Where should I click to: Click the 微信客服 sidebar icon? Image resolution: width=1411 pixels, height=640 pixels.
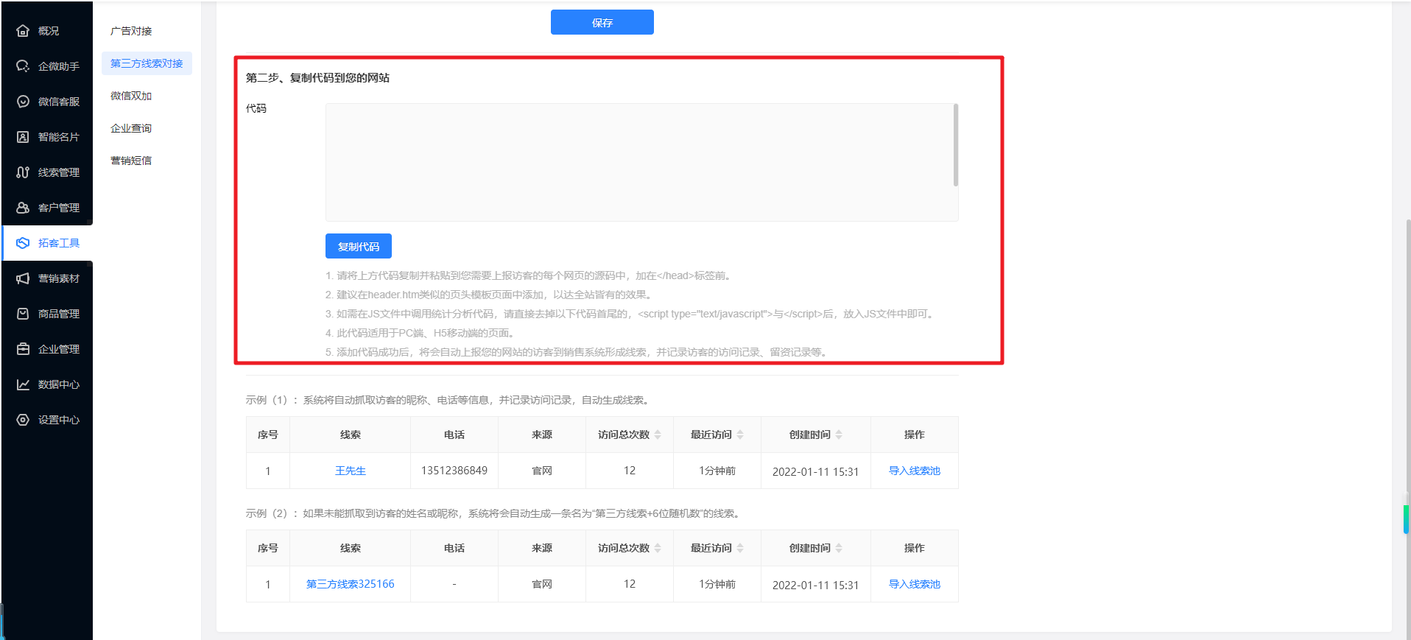point(23,102)
